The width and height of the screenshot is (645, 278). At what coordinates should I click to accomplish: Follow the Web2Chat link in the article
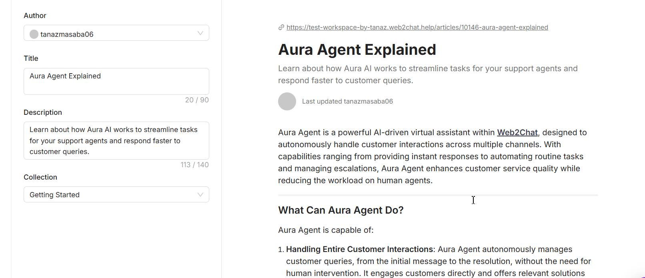click(517, 132)
